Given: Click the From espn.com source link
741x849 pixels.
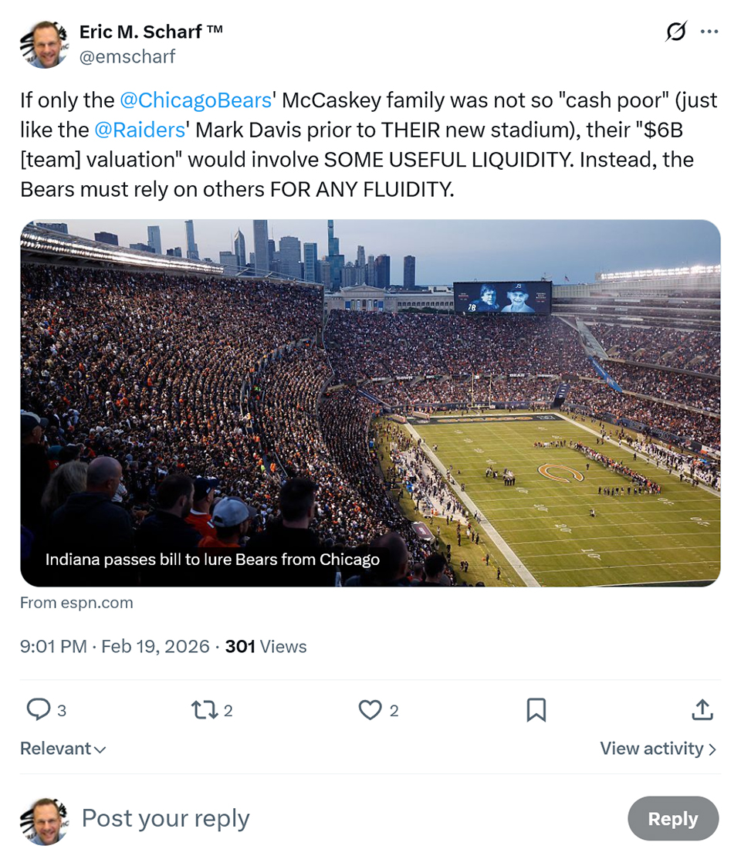Looking at the screenshot, I should pyautogui.click(x=76, y=603).
